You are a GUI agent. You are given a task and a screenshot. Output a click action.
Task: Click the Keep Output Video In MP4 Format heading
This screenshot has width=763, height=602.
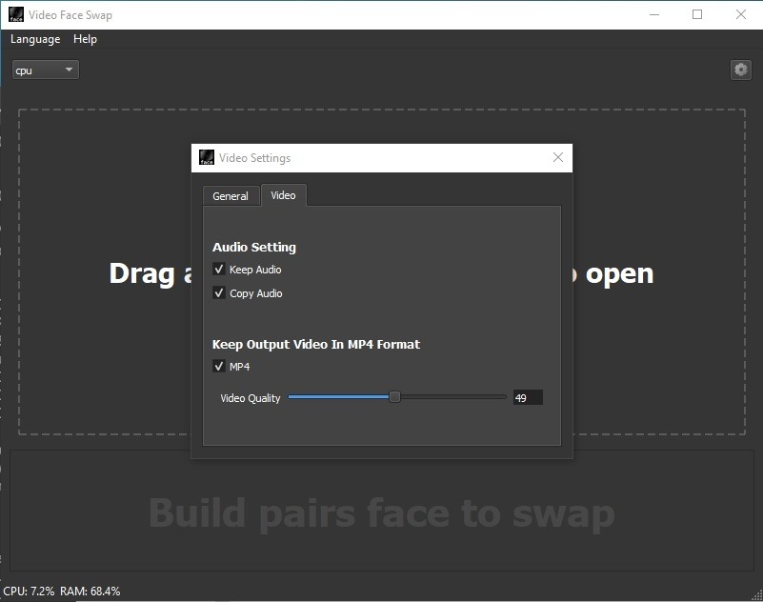(x=316, y=345)
